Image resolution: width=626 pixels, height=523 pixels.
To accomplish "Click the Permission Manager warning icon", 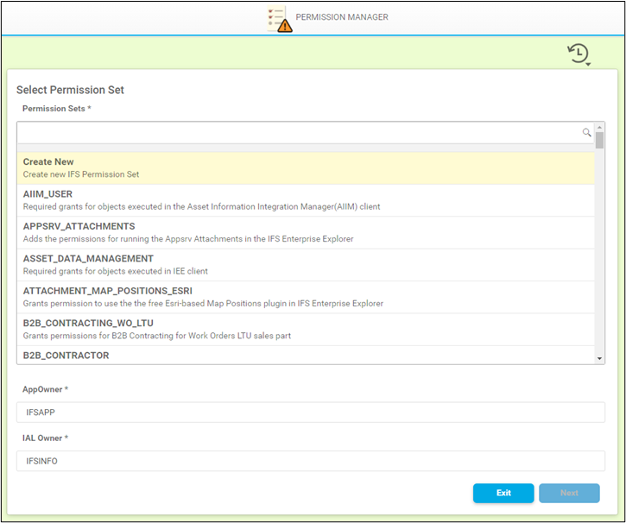I will [x=280, y=19].
